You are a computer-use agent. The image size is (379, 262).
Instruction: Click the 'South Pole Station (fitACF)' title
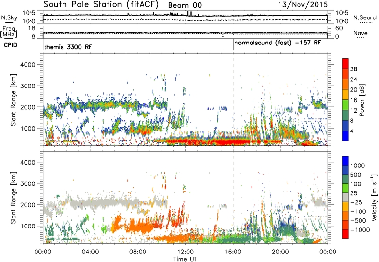point(101,4)
